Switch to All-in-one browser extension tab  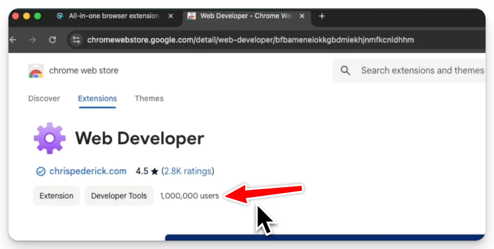click(114, 16)
